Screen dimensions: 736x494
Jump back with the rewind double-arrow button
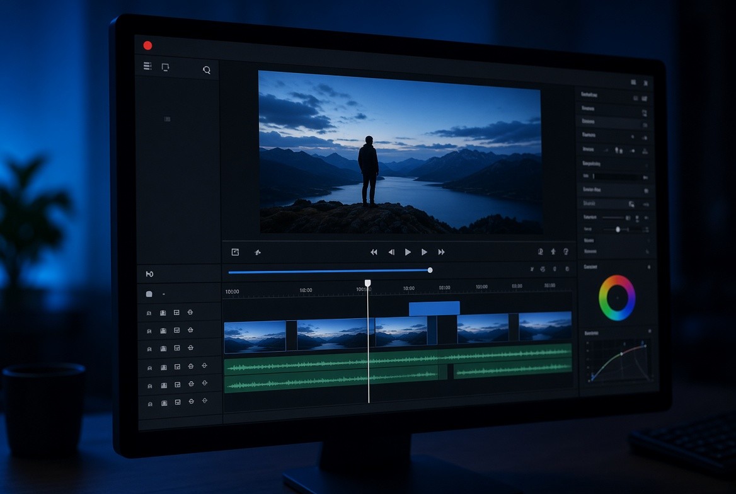tap(374, 252)
